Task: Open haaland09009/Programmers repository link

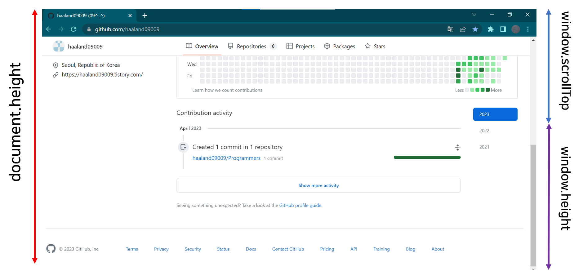Action: 226,158
